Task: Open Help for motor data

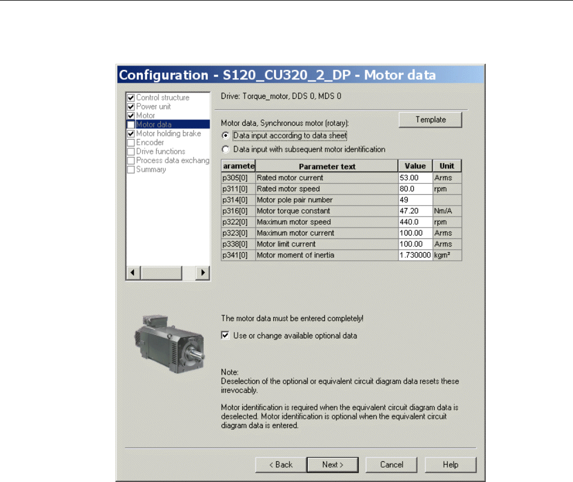Action: click(450, 465)
